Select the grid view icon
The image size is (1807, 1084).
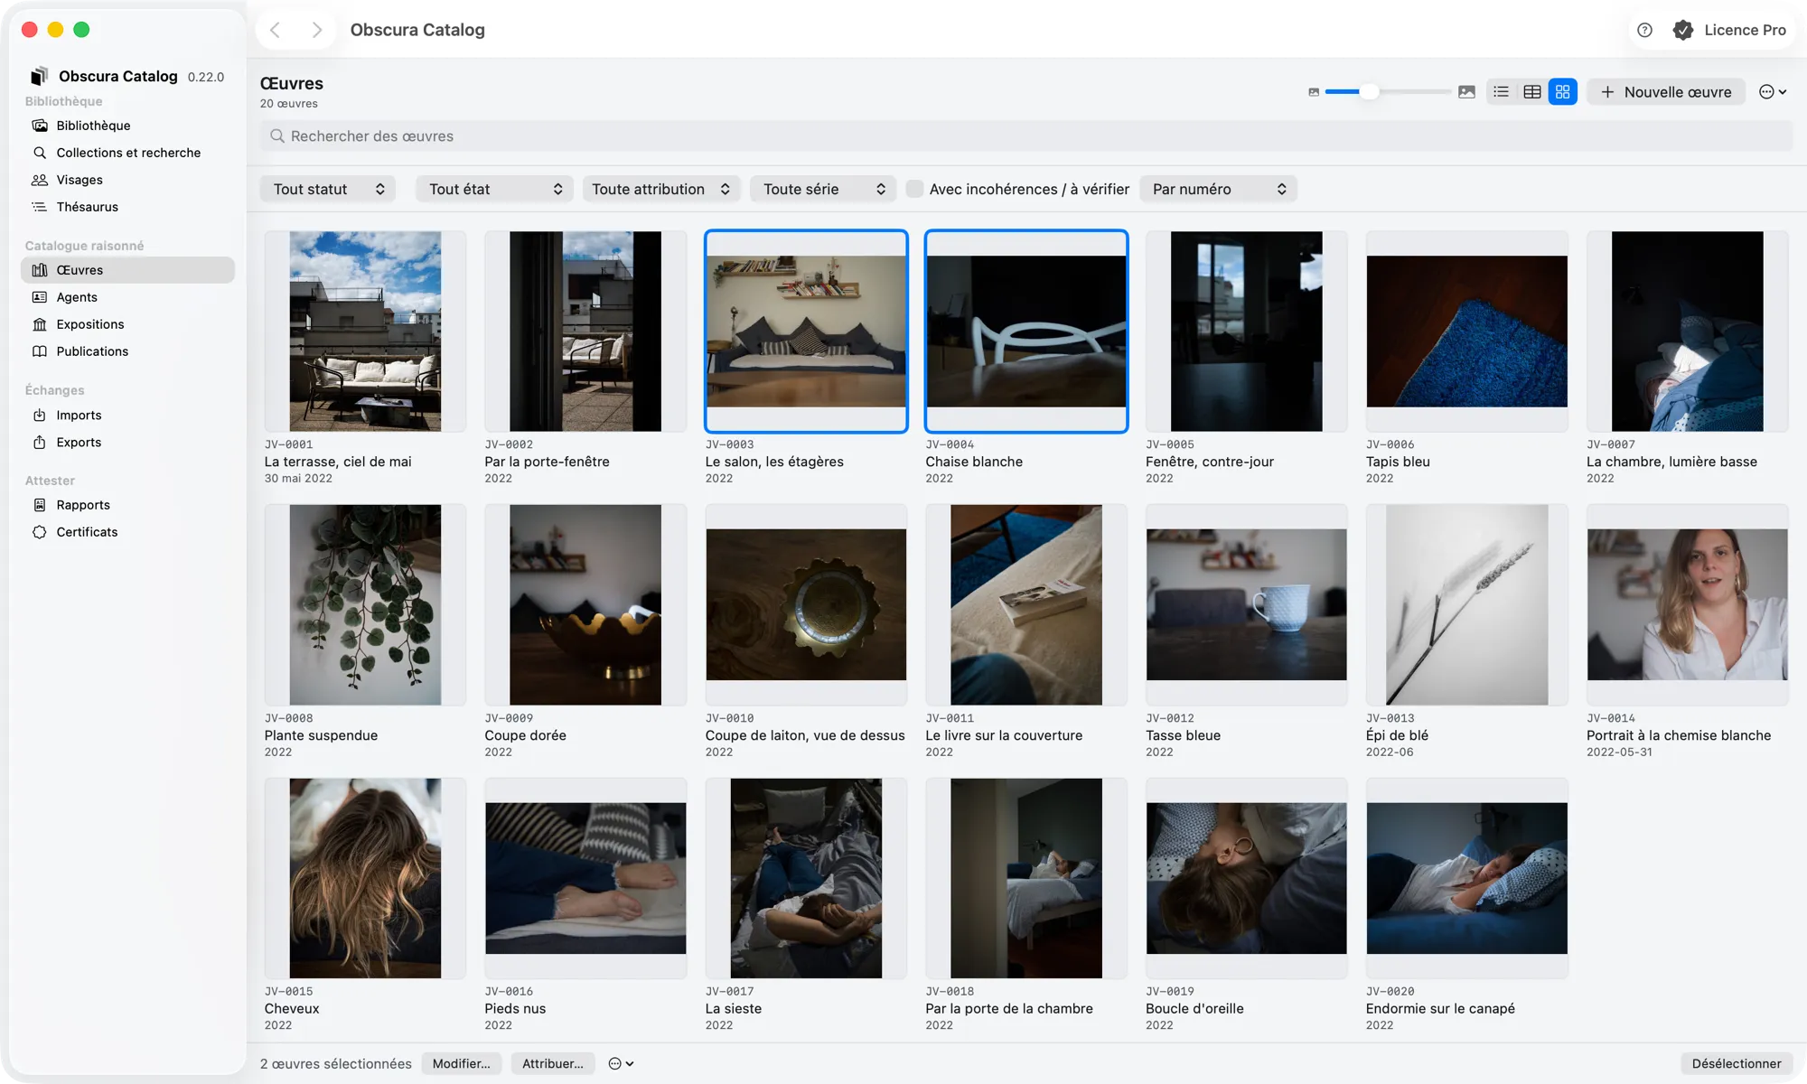[x=1562, y=91]
